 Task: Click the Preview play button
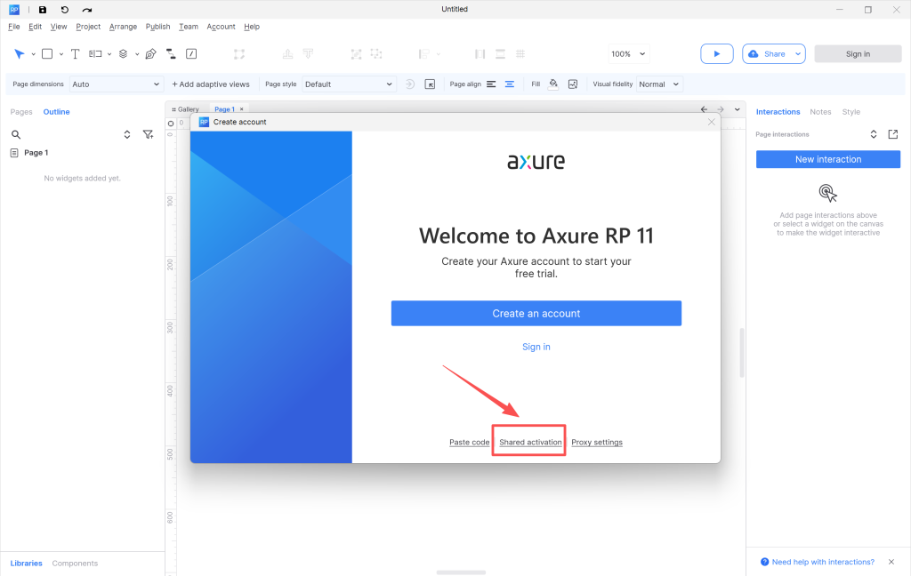(x=716, y=54)
